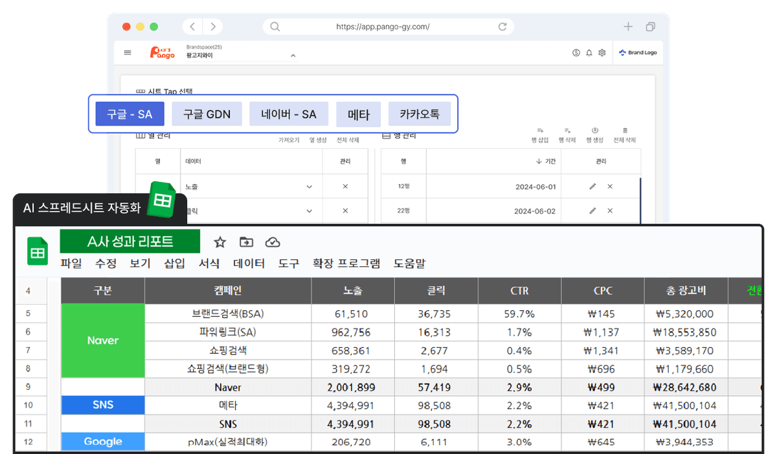This screenshot has height=454, width=777.
Task: Open the 데이터 menu
Action: 249,263
